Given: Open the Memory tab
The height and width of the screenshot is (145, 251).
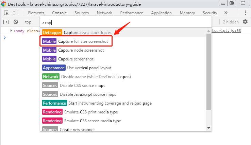Looking at the screenshot, I should [x=187, y=13].
